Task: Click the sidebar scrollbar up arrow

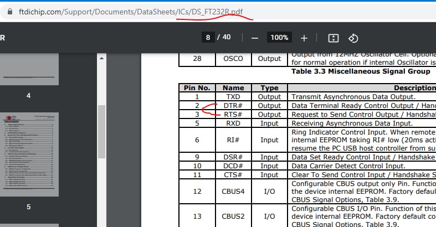Action: (101, 58)
